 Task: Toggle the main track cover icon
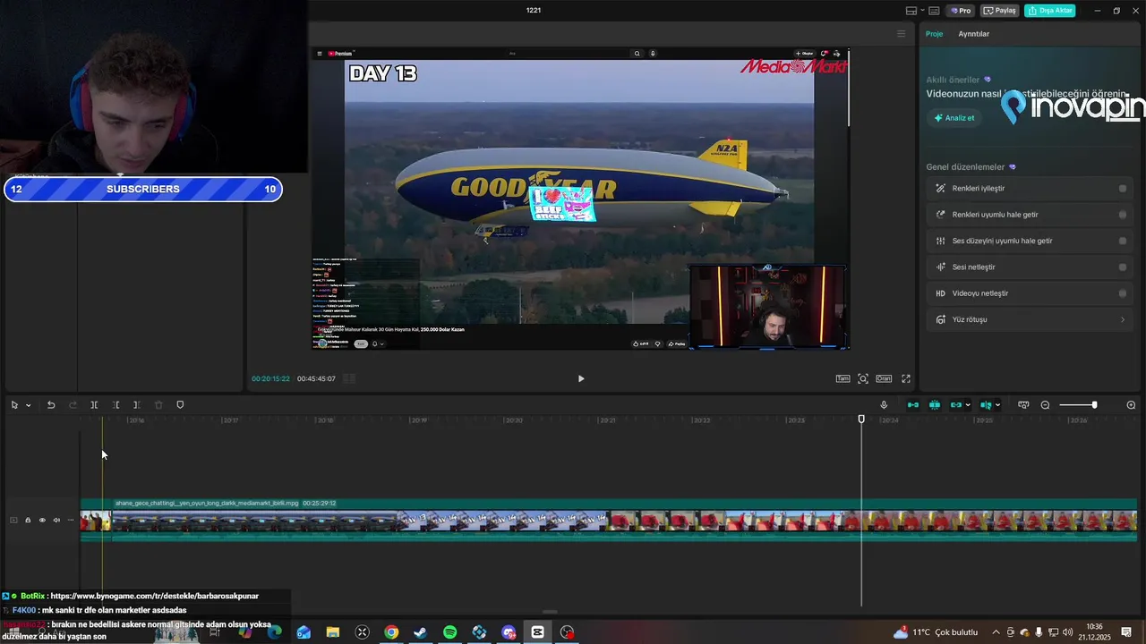[x=13, y=520]
